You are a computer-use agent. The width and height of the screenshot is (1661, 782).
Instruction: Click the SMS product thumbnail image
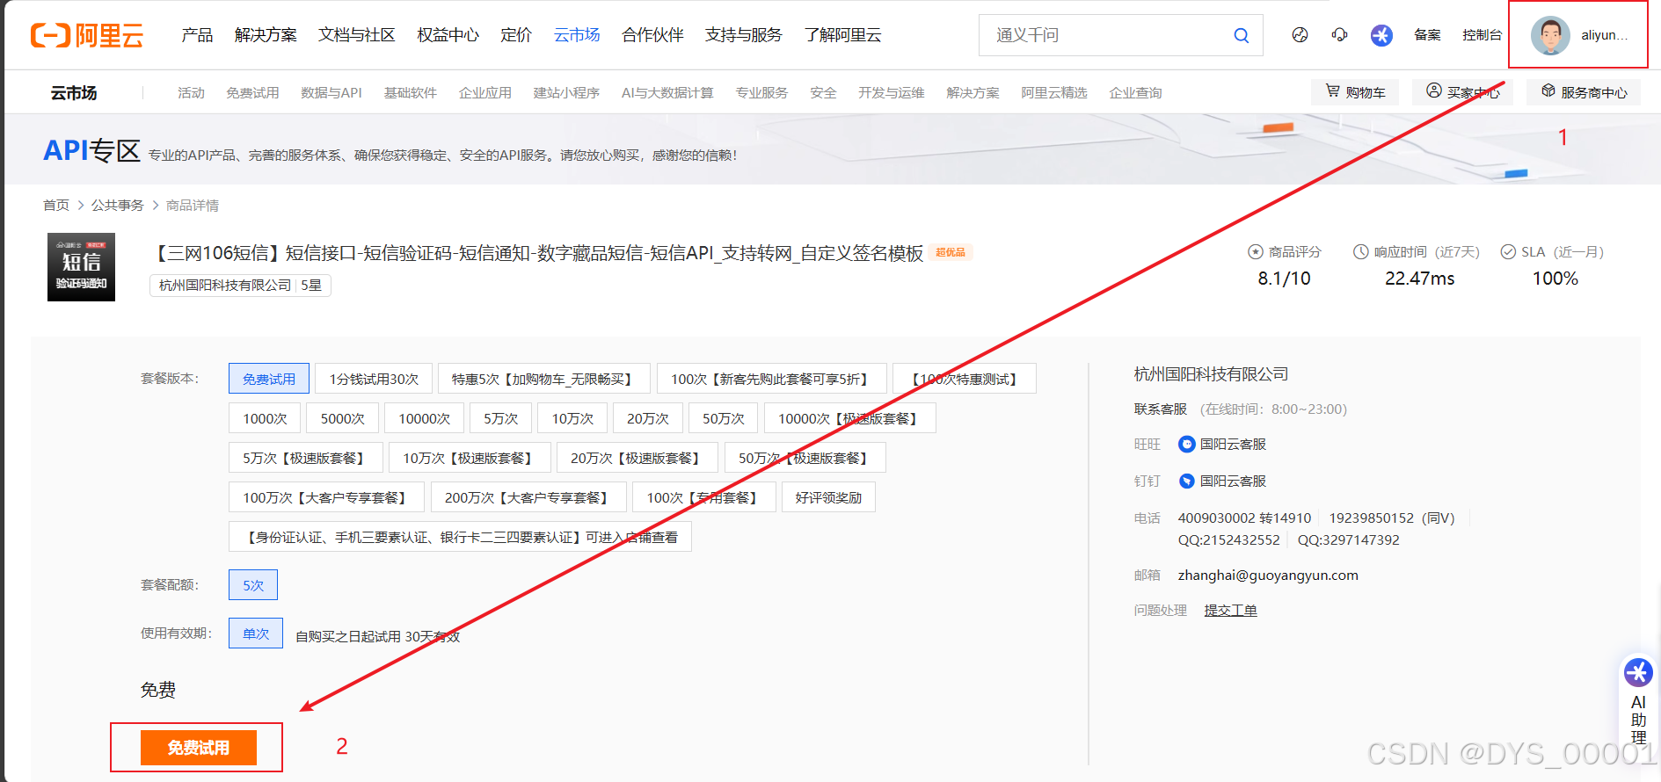(x=81, y=267)
